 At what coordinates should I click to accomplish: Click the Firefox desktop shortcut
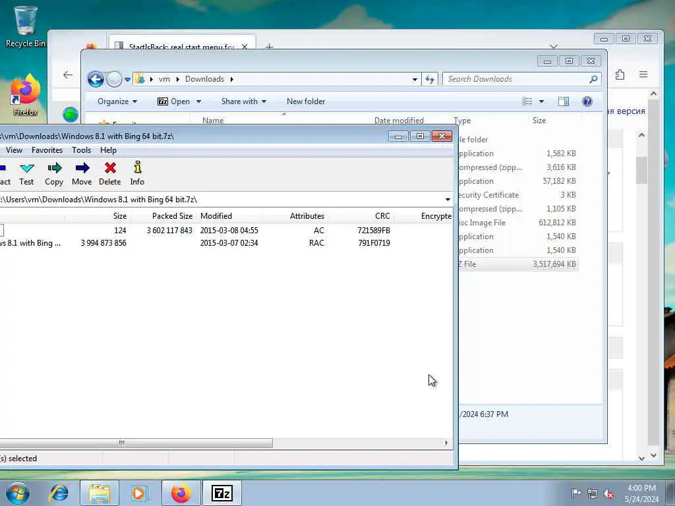point(25,96)
